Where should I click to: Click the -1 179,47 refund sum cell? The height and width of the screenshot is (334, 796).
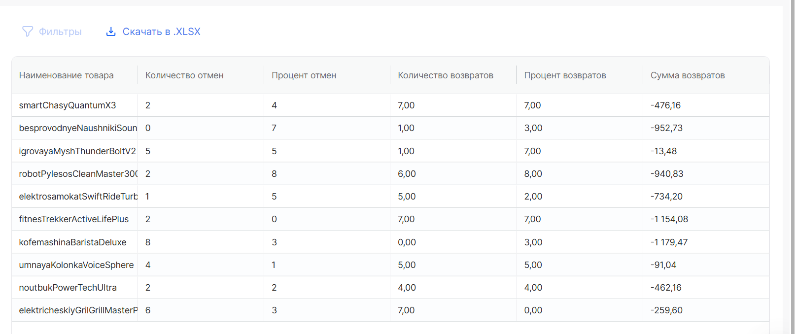pyautogui.click(x=669, y=242)
